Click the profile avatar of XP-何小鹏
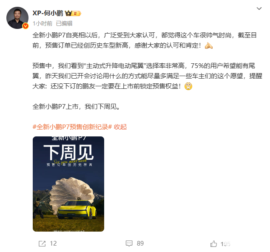The height and width of the screenshot is (252, 270). (x=17, y=18)
